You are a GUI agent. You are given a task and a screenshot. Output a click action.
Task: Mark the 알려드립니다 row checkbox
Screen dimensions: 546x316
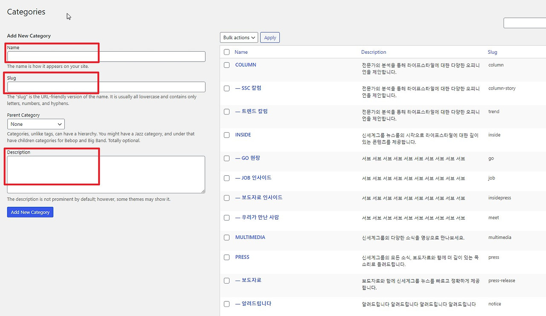(x=227, y=304)
